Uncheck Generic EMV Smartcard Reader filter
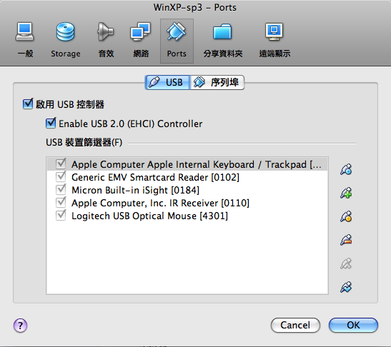This screenshot has width=391, height=347. click(61, 176)
